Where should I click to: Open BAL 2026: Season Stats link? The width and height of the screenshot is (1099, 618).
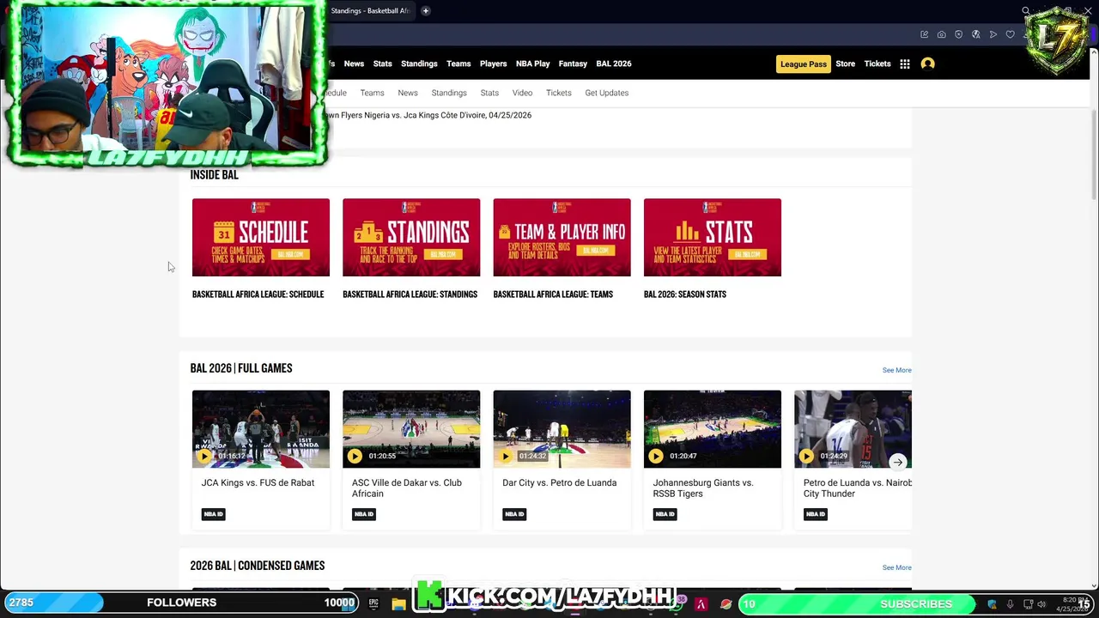685,294
